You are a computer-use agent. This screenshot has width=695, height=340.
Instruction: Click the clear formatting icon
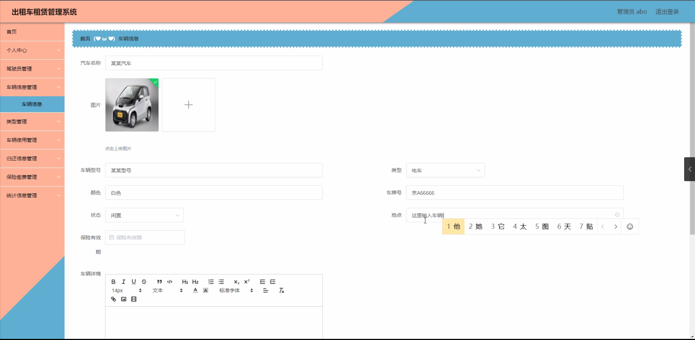(281, 290)
